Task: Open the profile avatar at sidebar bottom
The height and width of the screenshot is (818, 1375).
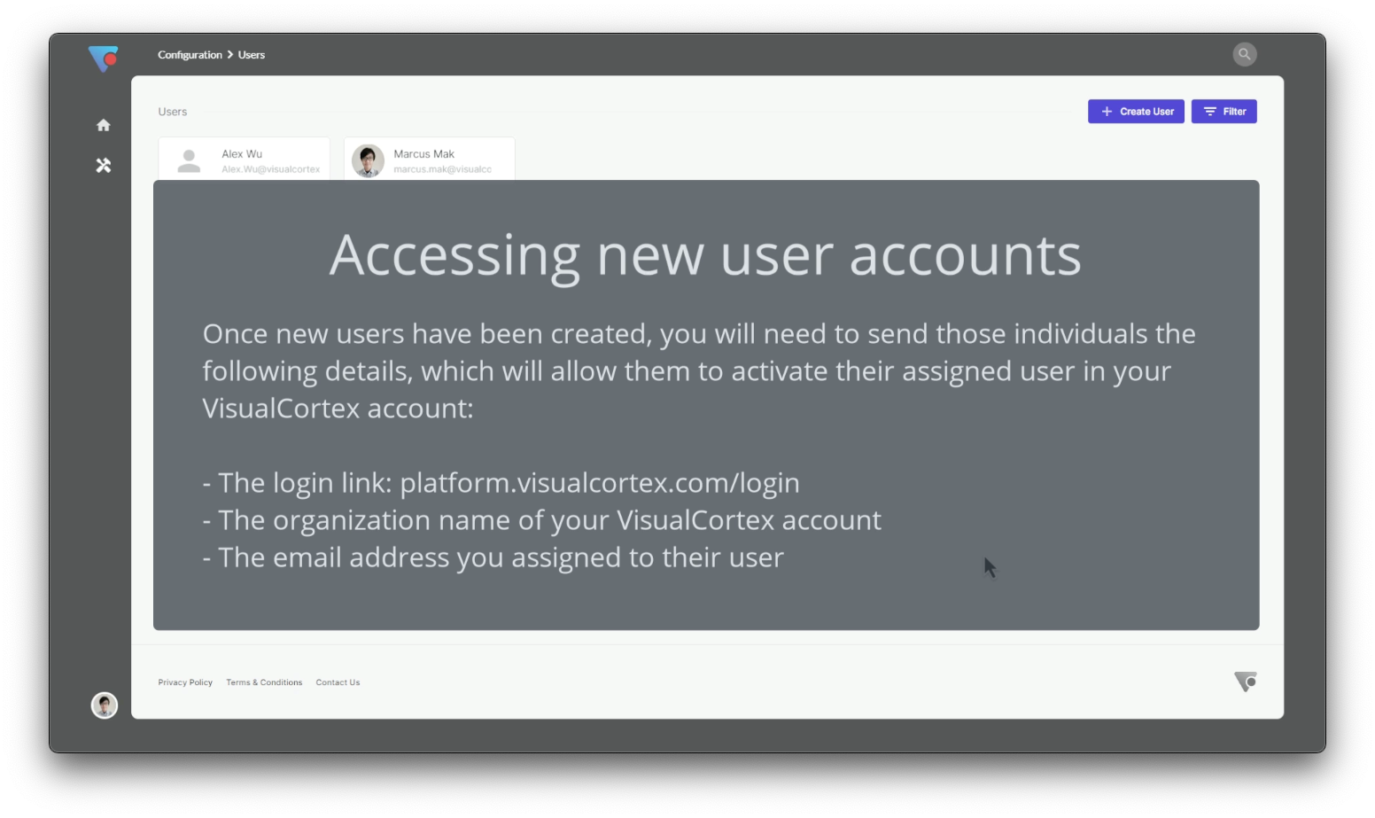Action: [x=105, y=705]
